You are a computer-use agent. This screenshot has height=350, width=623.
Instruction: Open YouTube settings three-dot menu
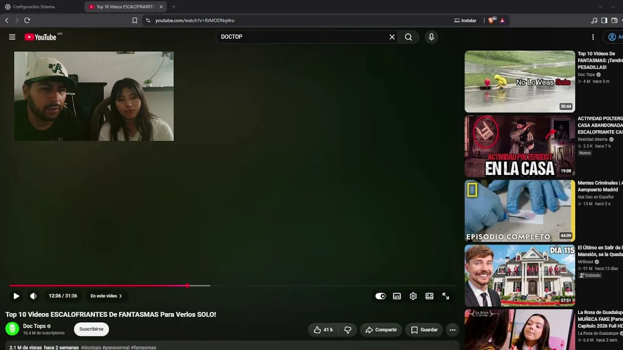(x=593, y=37)
